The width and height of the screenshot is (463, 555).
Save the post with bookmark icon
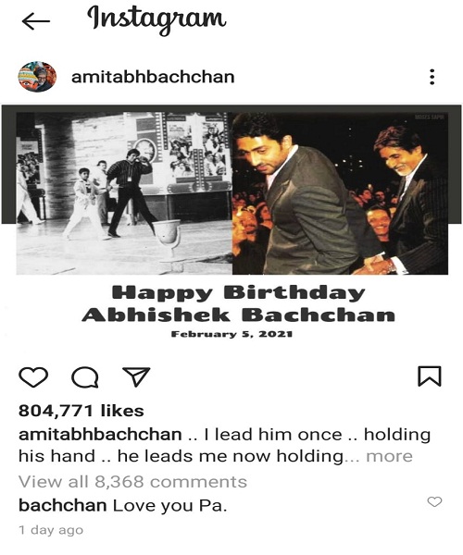(430, 376)
